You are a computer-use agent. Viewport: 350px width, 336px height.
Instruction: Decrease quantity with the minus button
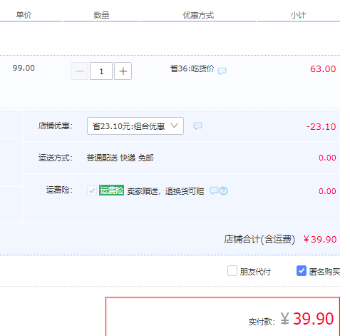(80, 71)
